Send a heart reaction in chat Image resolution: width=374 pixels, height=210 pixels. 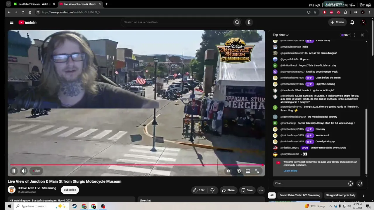pyautogui.click(x=360, y=183)
